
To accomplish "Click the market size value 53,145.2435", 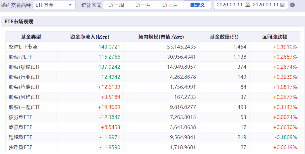I will [x=182, y=47].
